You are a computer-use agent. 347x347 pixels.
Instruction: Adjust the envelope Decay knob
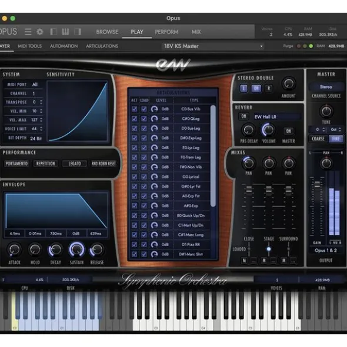[x=55, y=250]
